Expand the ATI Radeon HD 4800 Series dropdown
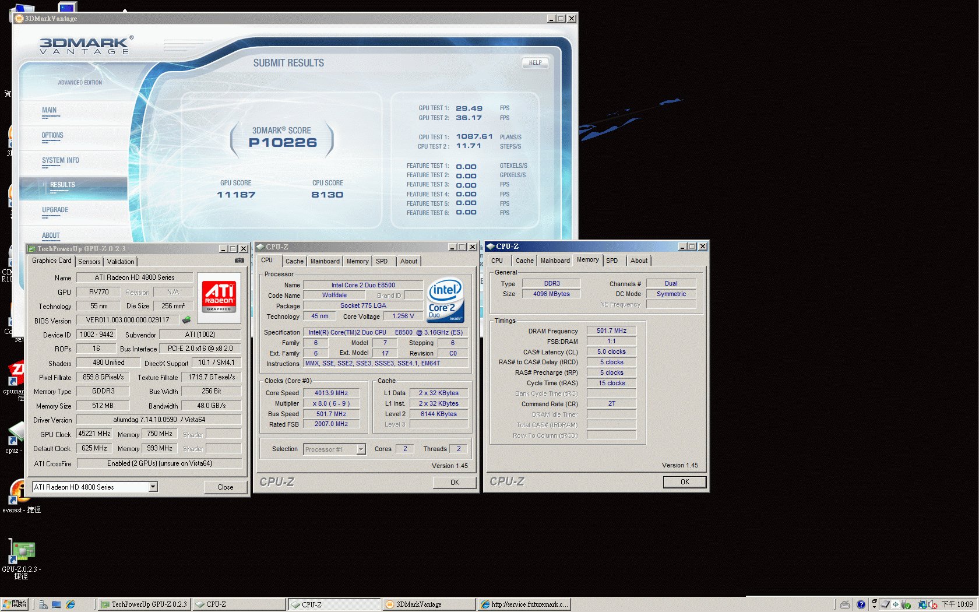Image resolution: width=979 pixels, height=612 pixels. point(153,487)
